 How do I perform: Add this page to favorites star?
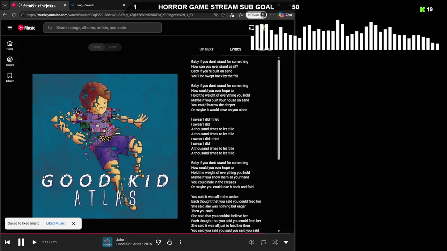[x=223, y=15]
